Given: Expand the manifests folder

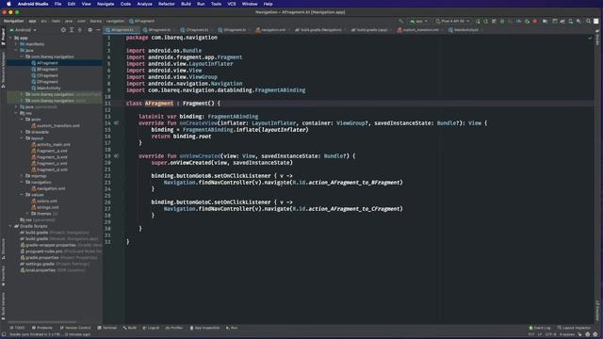Looking at the screenshot, I should [x=16, y=44].
